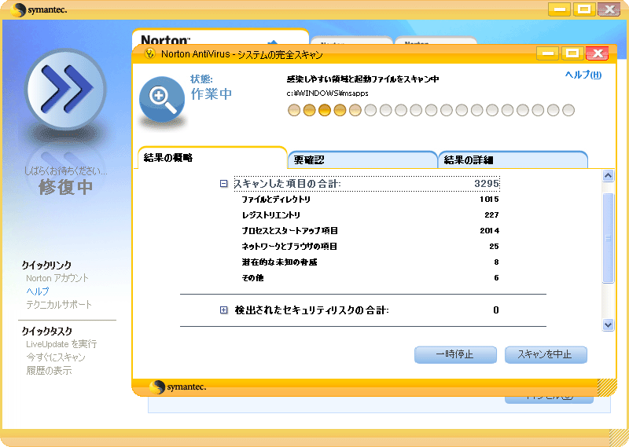Select the その他 row

point(370,277)
